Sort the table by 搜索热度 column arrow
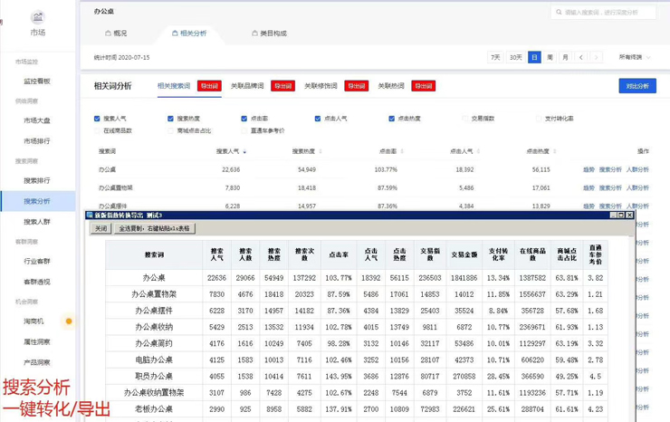Image resolution: width=670 pixels, height=422 pixels. [x=321, y=151]
